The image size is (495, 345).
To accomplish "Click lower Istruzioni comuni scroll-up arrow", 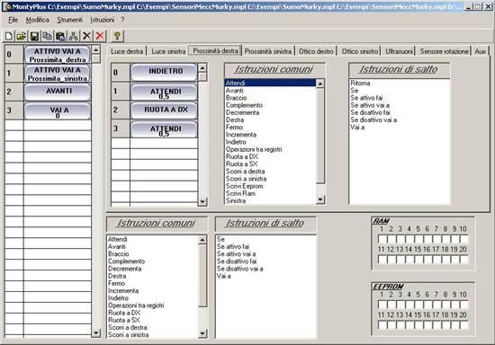I will point(202,240).
